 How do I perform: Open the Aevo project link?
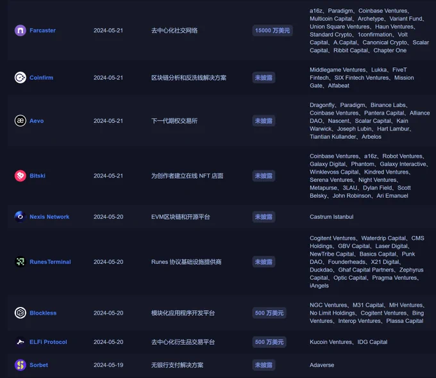(x=37, y=121)
